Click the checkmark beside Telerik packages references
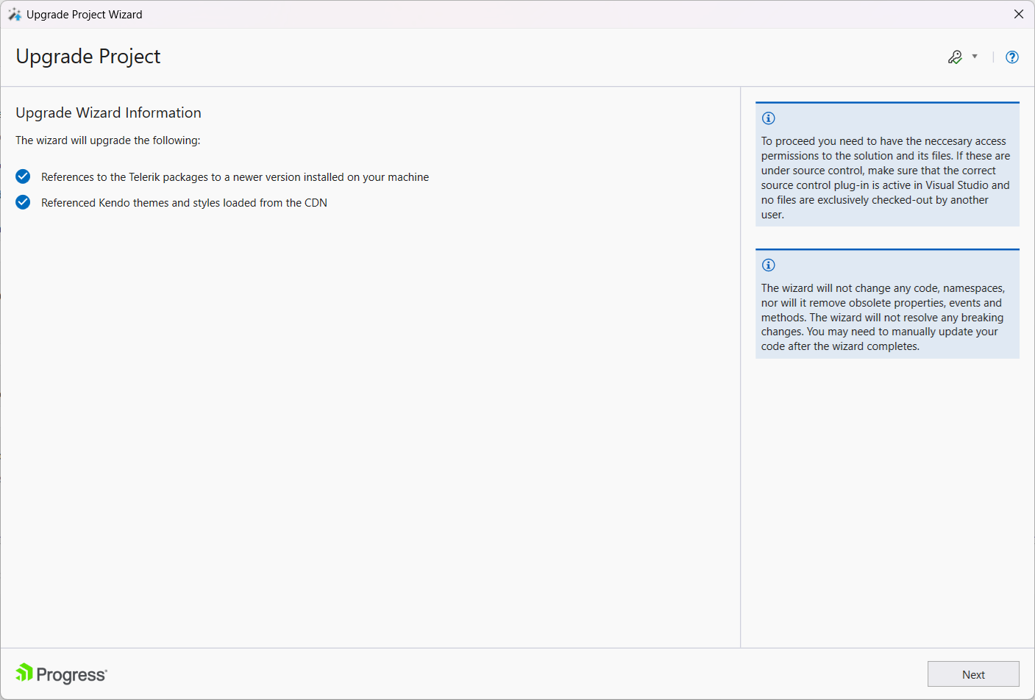The width and height of the screenshot is (1035, 700). pyautogui.click(x=23, y=176)
